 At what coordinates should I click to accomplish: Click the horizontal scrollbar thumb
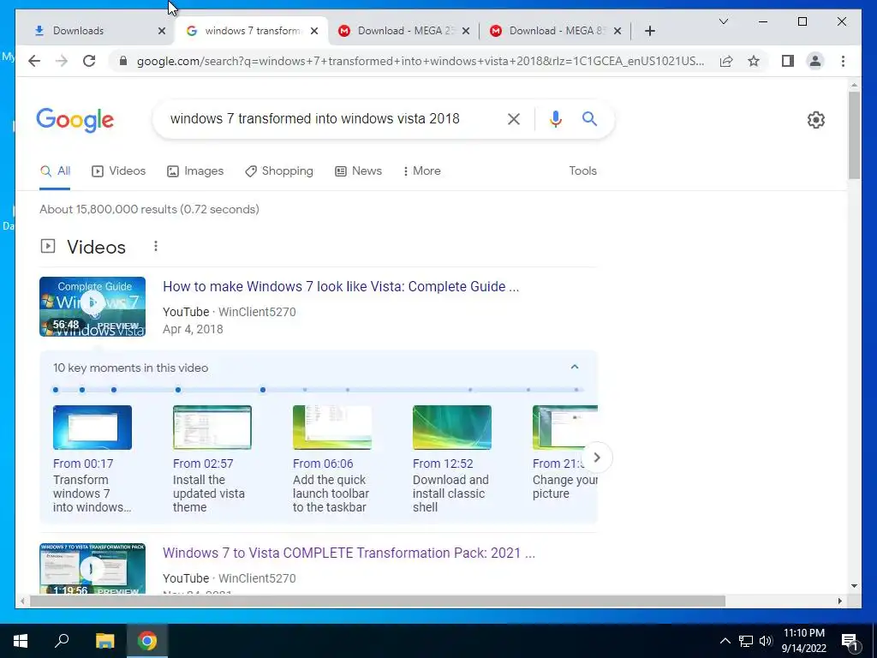click(x=378, y=601)
